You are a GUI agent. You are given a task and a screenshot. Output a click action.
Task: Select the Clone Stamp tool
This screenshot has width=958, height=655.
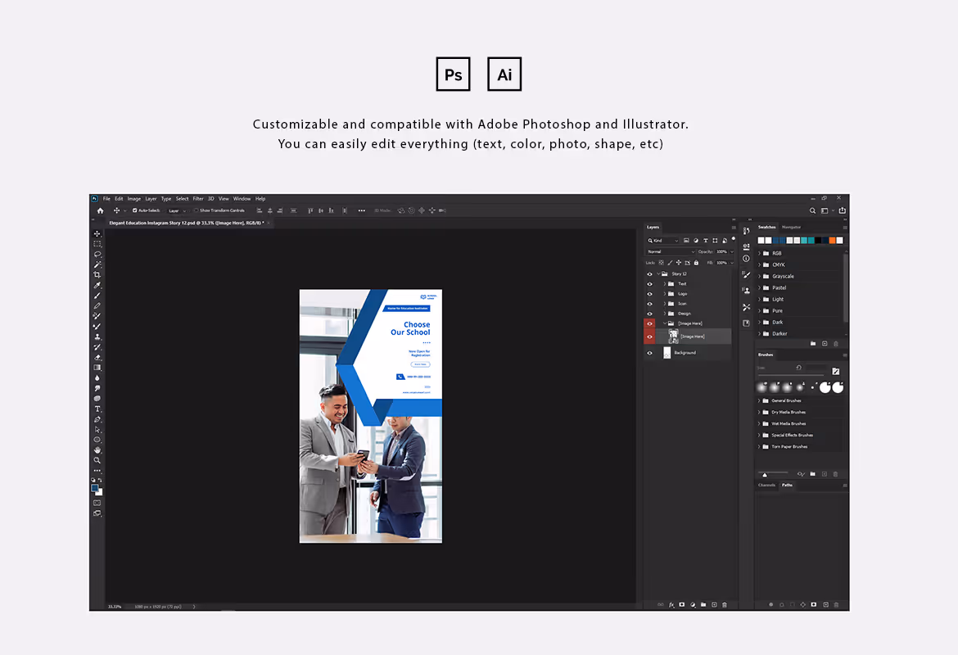point(97,337)
